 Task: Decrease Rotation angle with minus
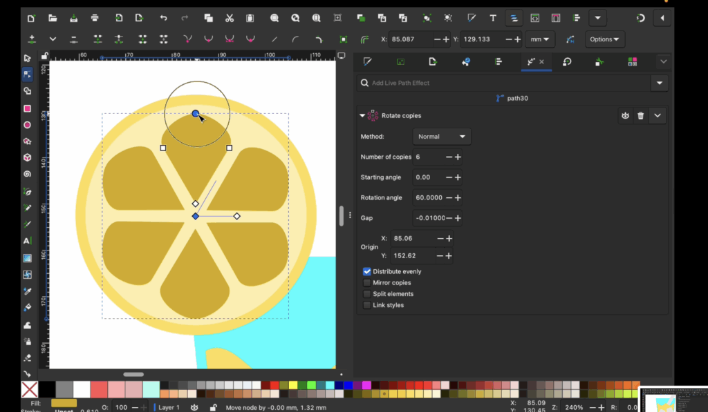coord(449,198)
